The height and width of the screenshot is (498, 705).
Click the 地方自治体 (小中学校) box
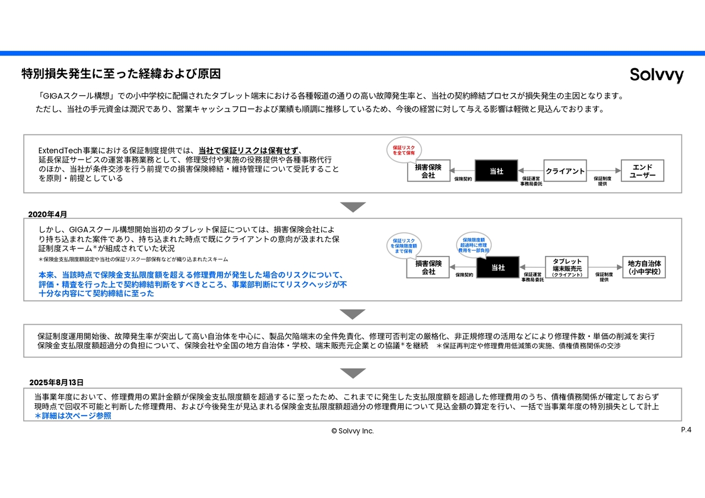[x=644, y=267]
